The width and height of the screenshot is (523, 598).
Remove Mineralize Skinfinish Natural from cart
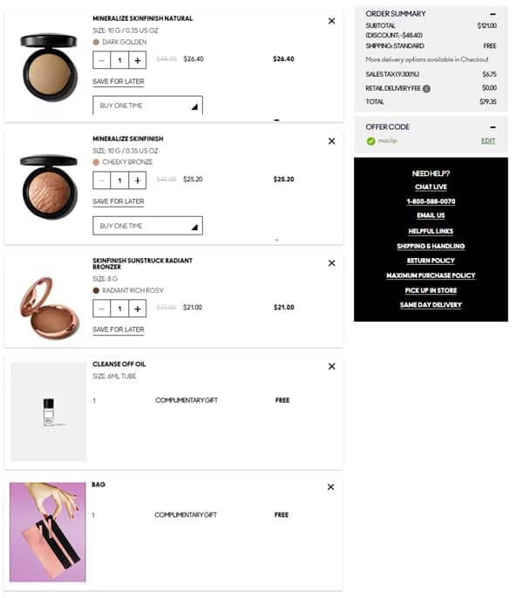click(x=331, y=21)
